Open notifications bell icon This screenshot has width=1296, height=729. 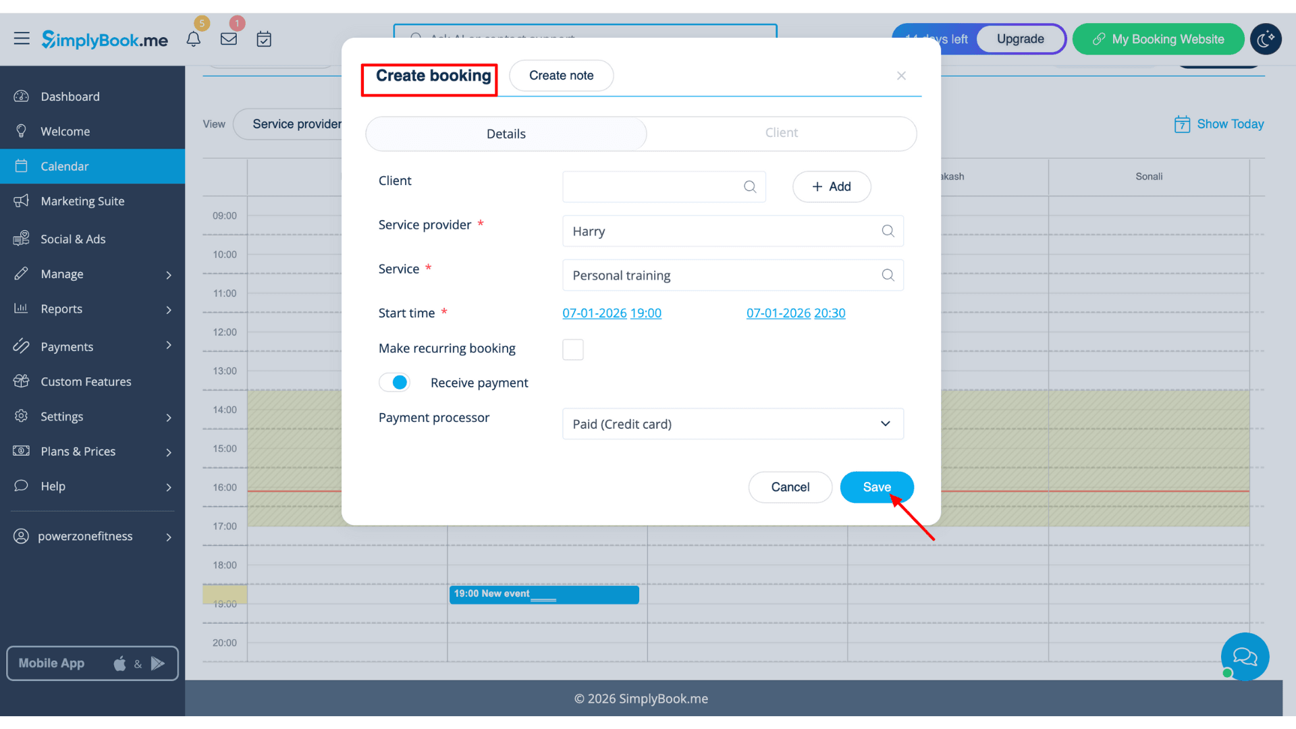point(194,39)
